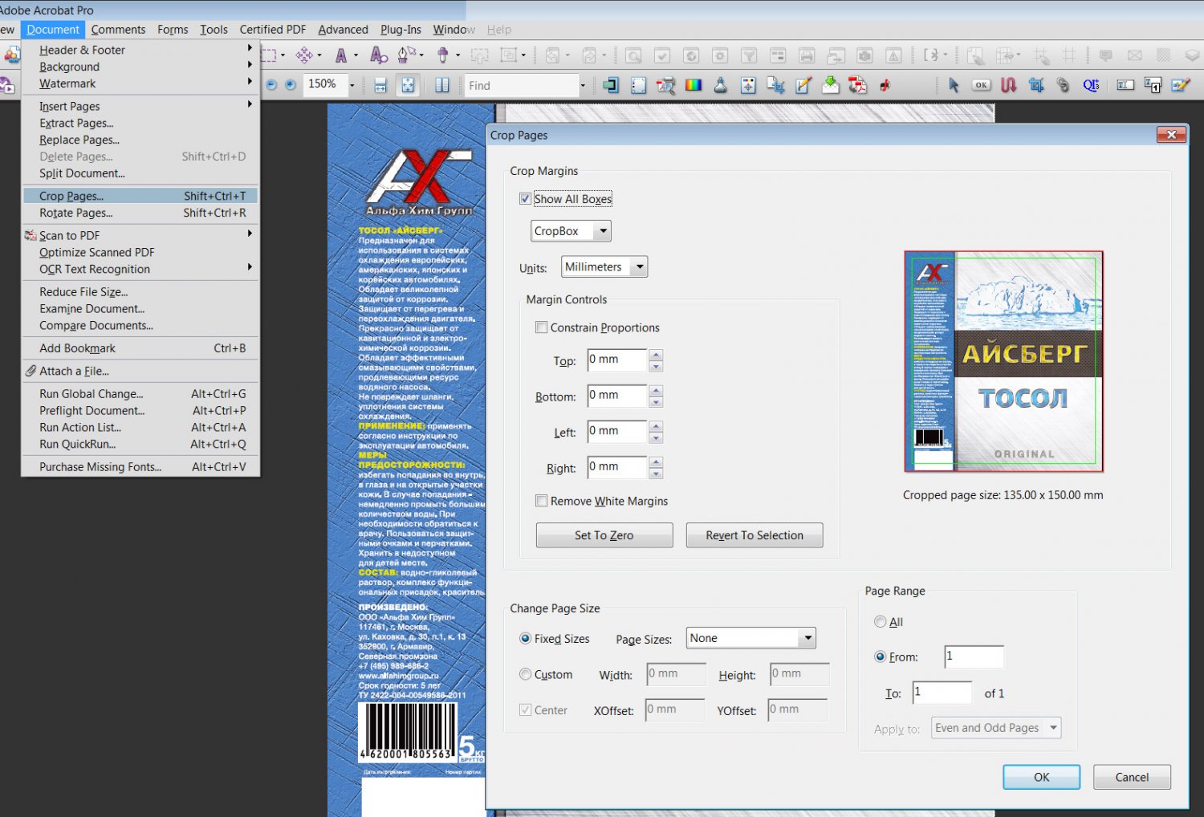
Task: Select the Fixed Sizes radio button
Action: coord(525,639)
